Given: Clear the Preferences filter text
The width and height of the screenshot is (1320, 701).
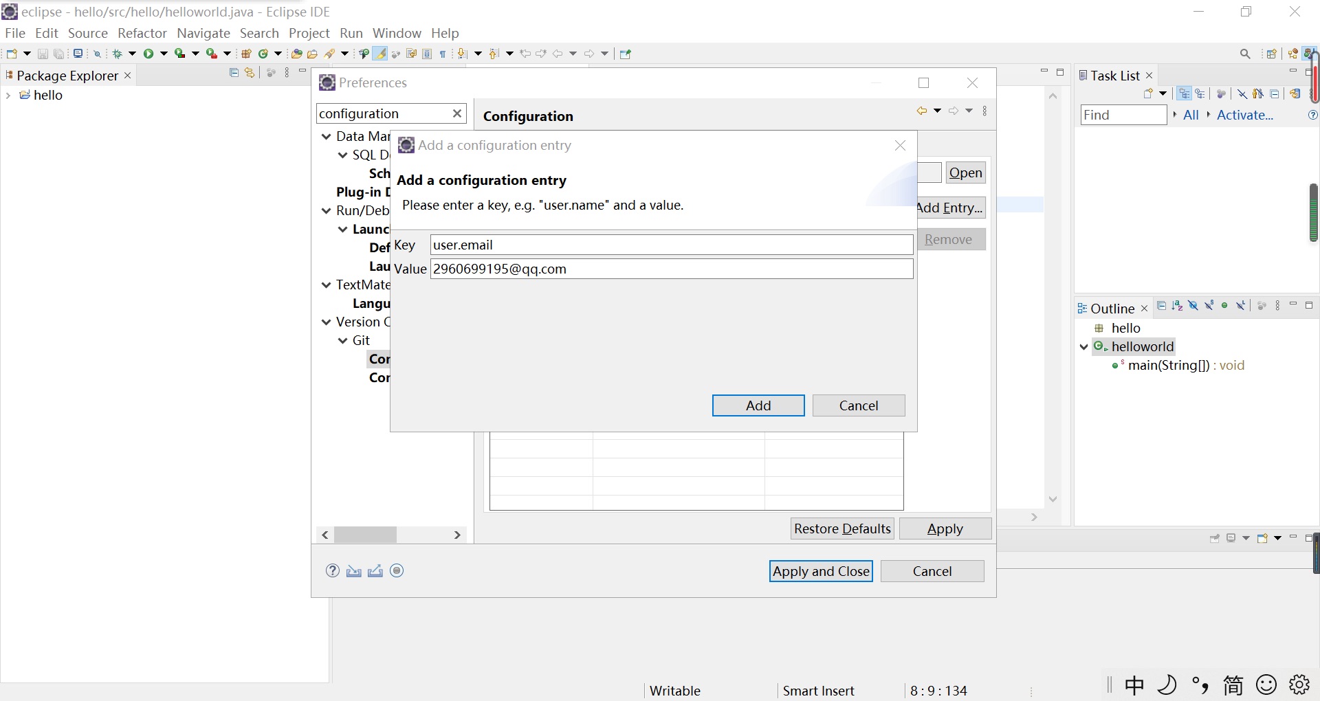Looking at the screenshot, I should click(x=457, y=113).
